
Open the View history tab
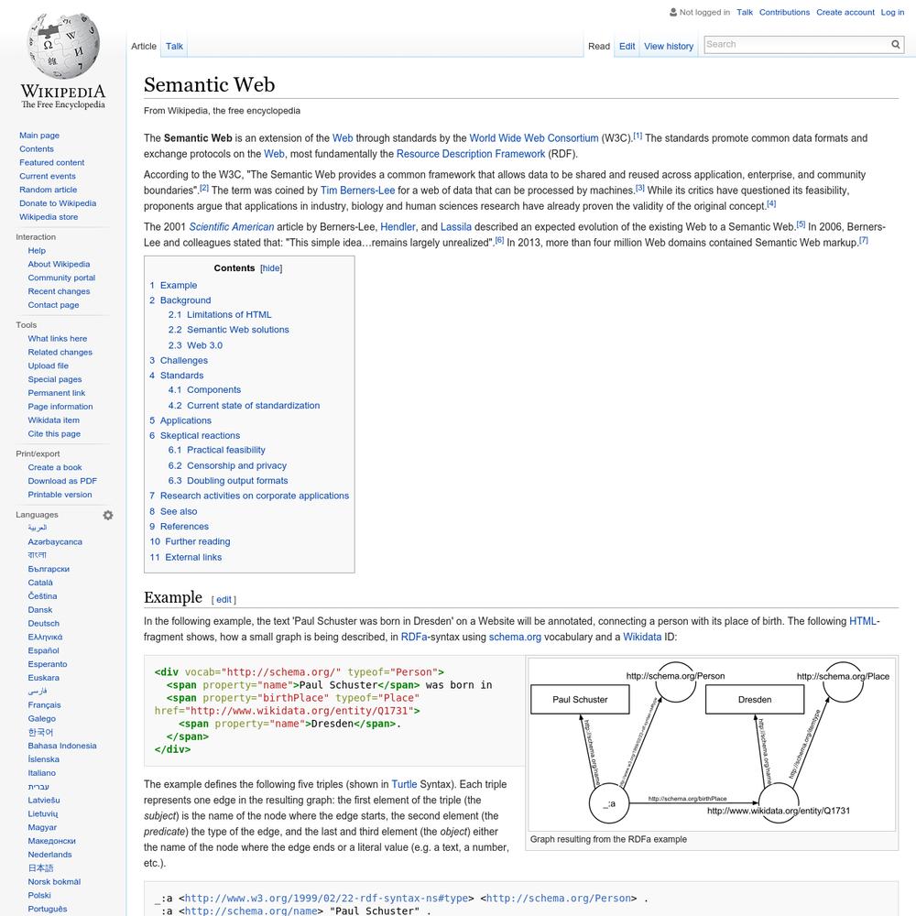[669, 46]
